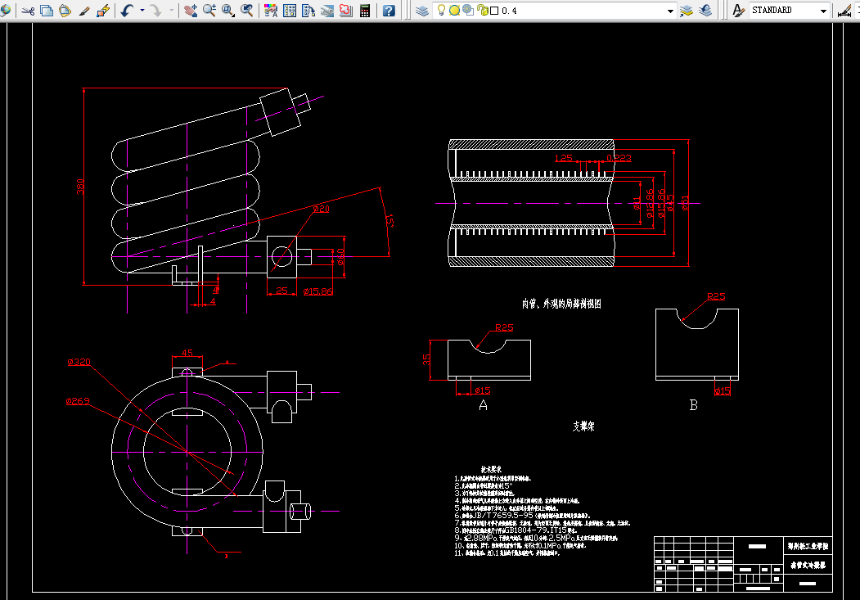
Task: Click the title block in drawing corner
Action: click(743, 564)
